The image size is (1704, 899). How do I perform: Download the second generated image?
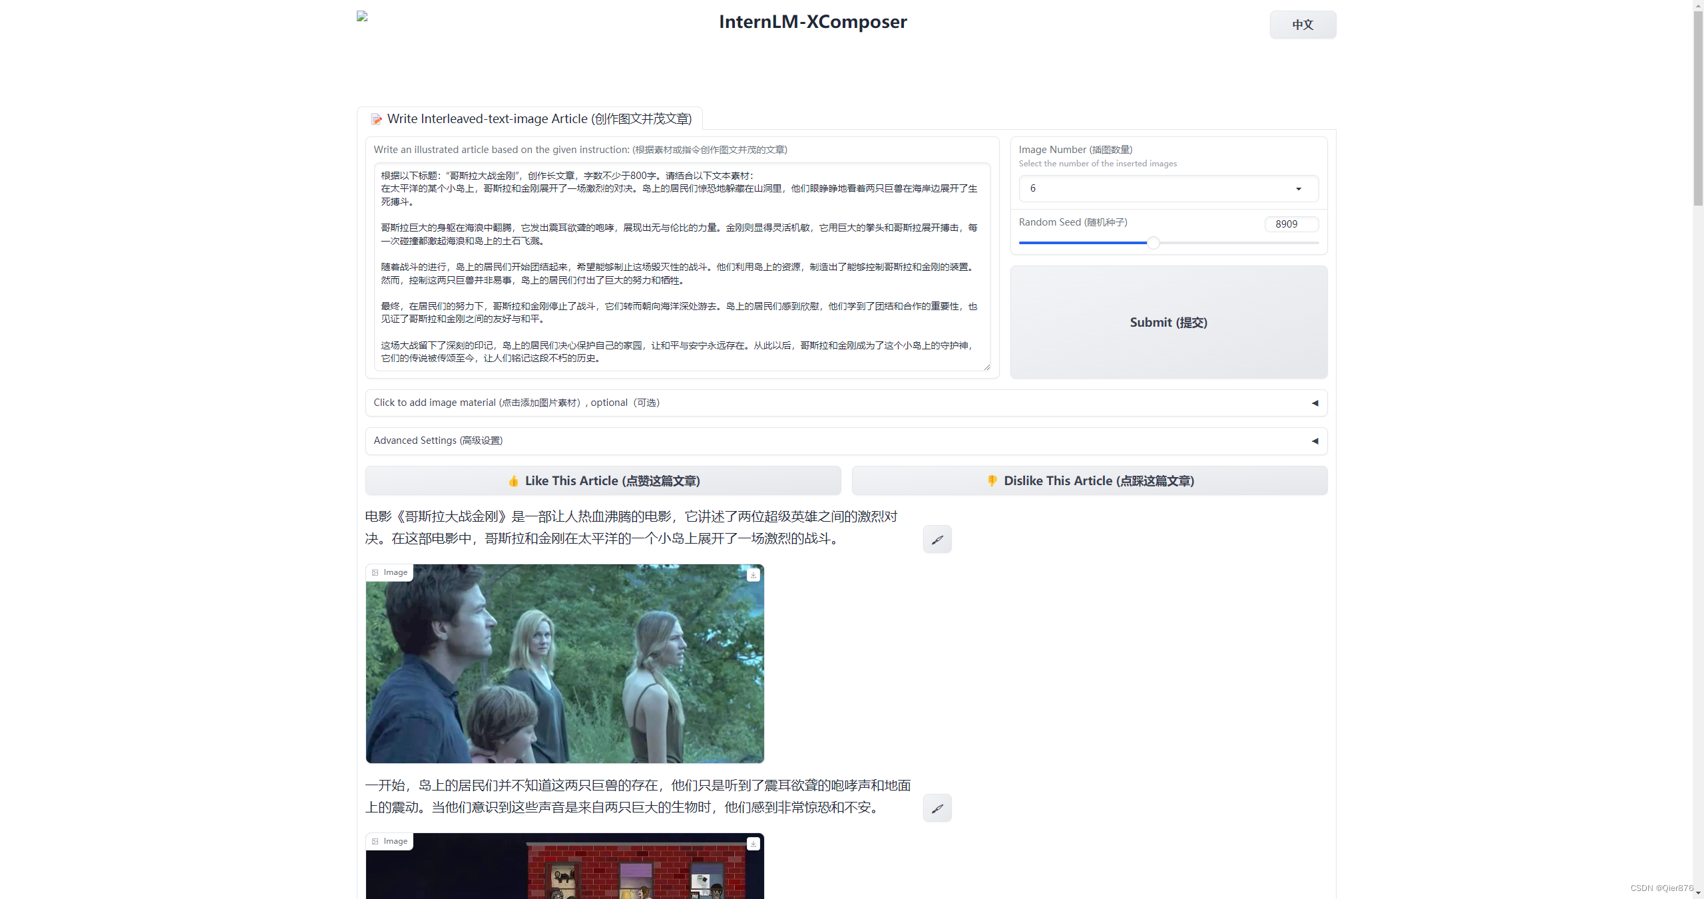pyautogui.click(x=753, y=843)
